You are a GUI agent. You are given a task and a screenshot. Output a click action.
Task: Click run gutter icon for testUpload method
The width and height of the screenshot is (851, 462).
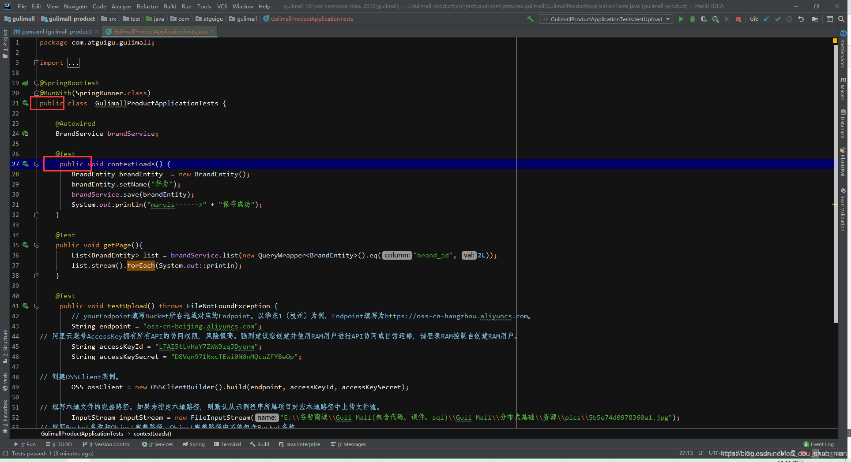click(26, 306)
